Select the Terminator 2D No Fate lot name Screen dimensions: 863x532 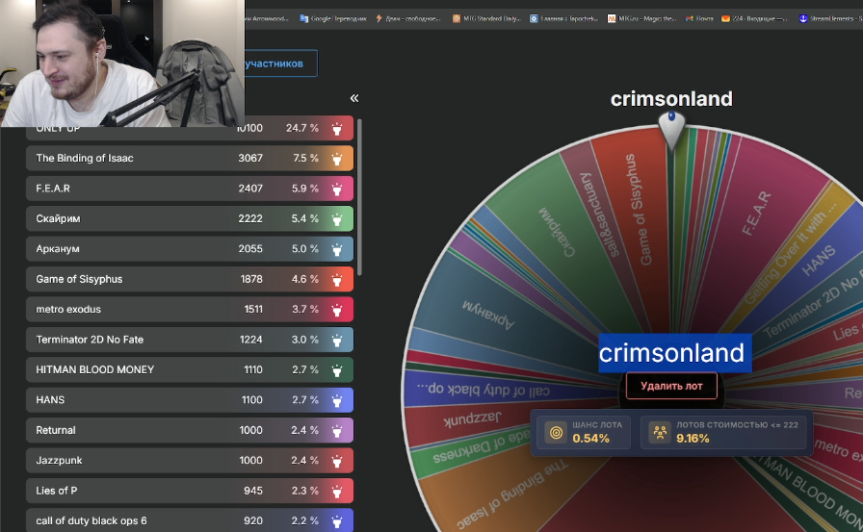tap(90, 340)
